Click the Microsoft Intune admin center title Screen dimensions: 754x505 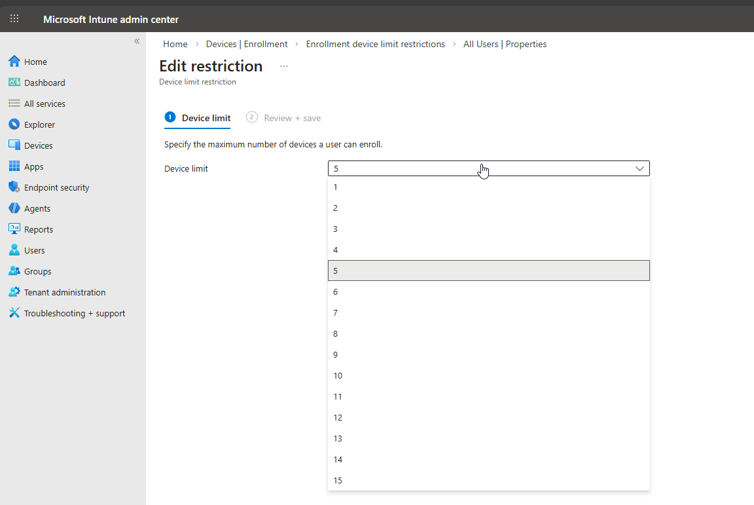[111, 19]
